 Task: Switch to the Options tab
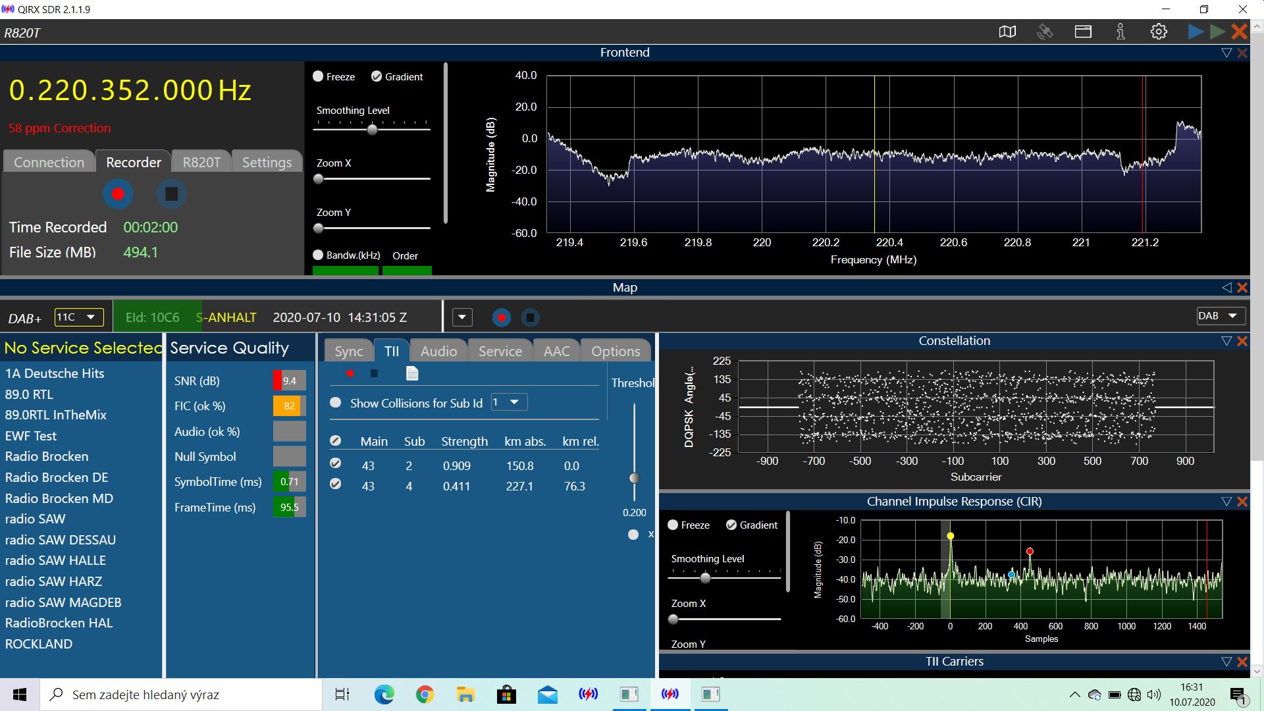click(x=616, y=351)
